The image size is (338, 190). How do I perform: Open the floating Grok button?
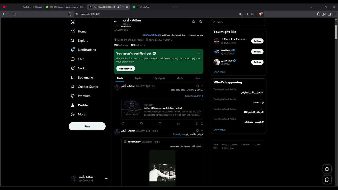click(x=327, y=169)
